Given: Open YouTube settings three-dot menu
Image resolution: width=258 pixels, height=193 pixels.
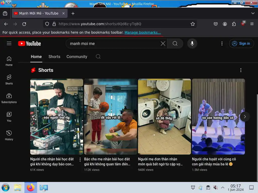Looking at the screenshot, I should click(222, 43).
